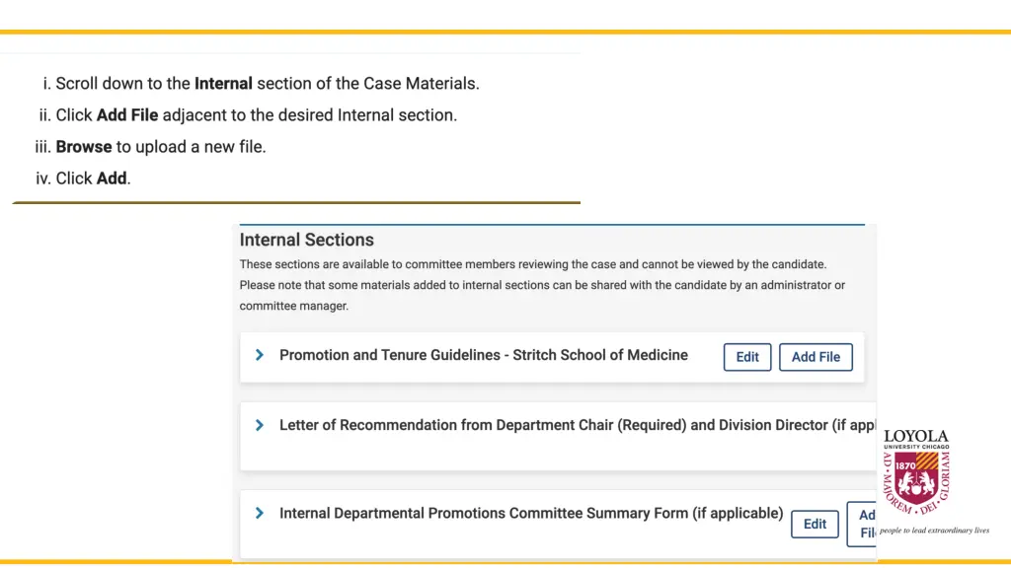Click bold word Browse in step iii
The width and height of the screenshot is (1011, 568).
point(84,147)
